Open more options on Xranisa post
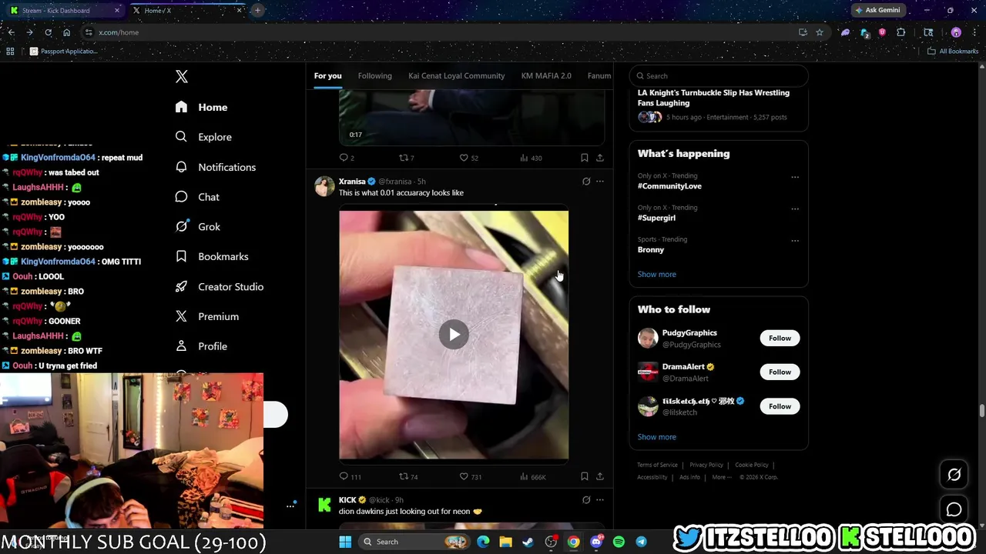Screen dimensions: 986x554 click(600, 182)
